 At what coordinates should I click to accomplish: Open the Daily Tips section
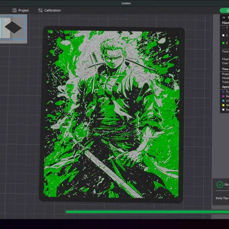pos(222,198)
